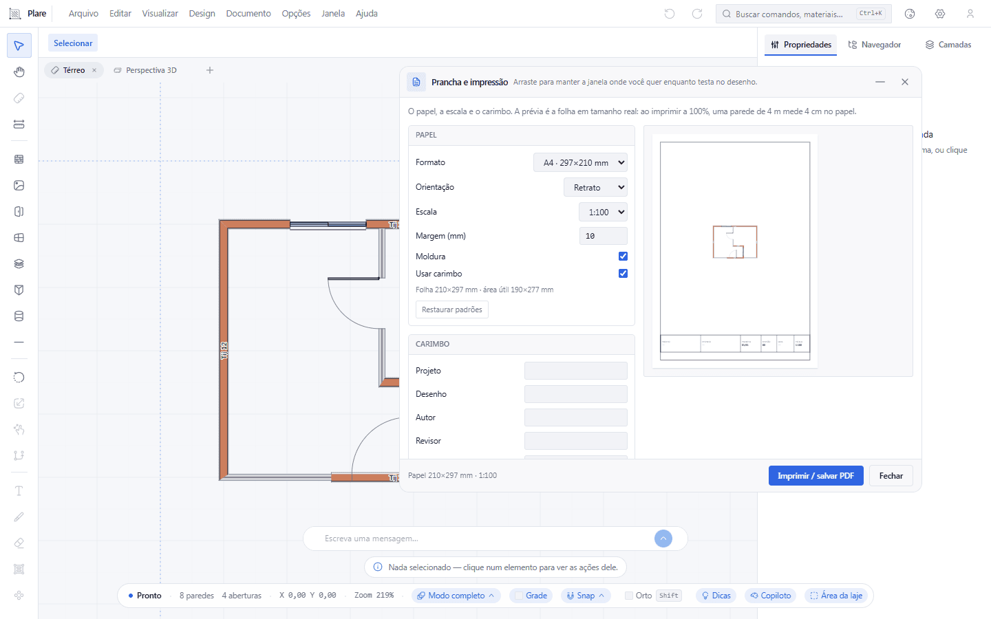The width and height of the screenshot is (991, 619).
Task: Switch to Perspectiva 3D tab
Action: click(x=145, y=70)
